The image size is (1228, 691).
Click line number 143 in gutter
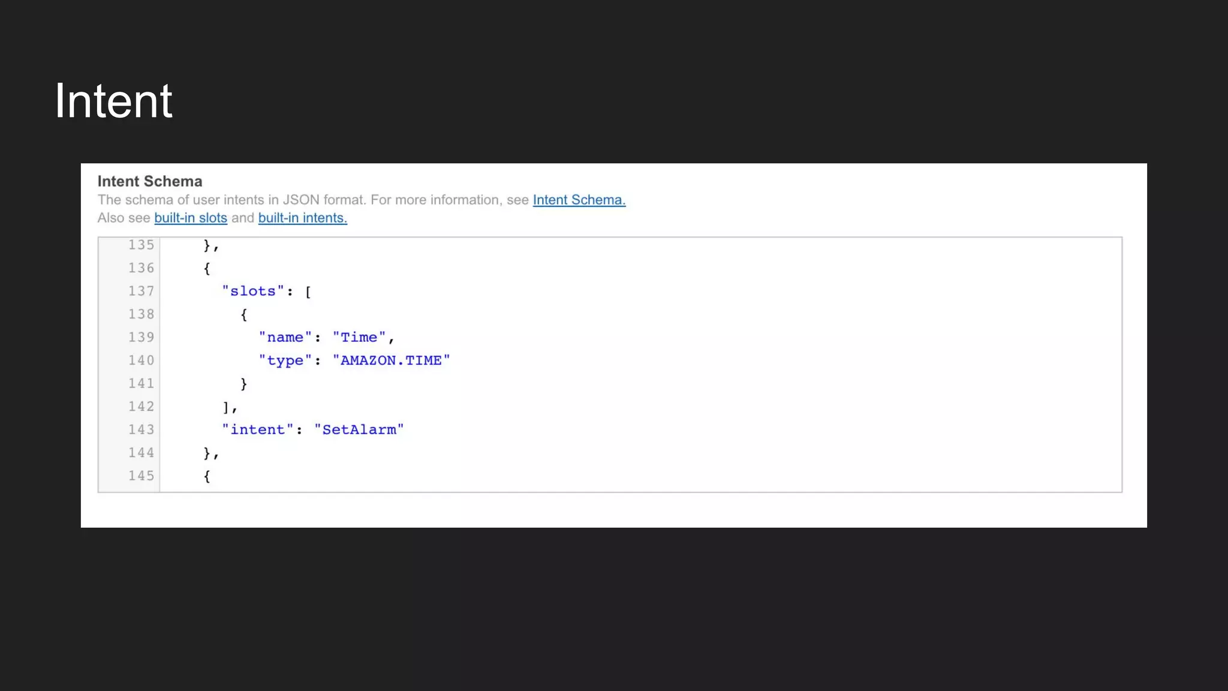coord(141,430)
